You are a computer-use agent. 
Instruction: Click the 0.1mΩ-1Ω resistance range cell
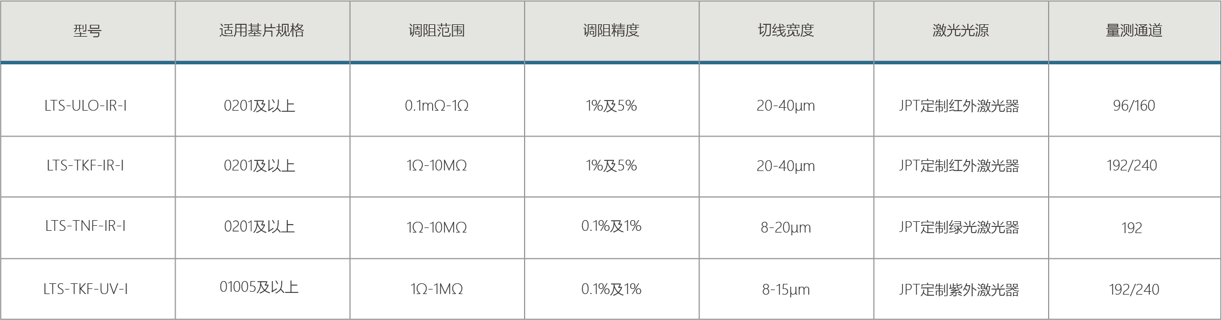point(437,106)
